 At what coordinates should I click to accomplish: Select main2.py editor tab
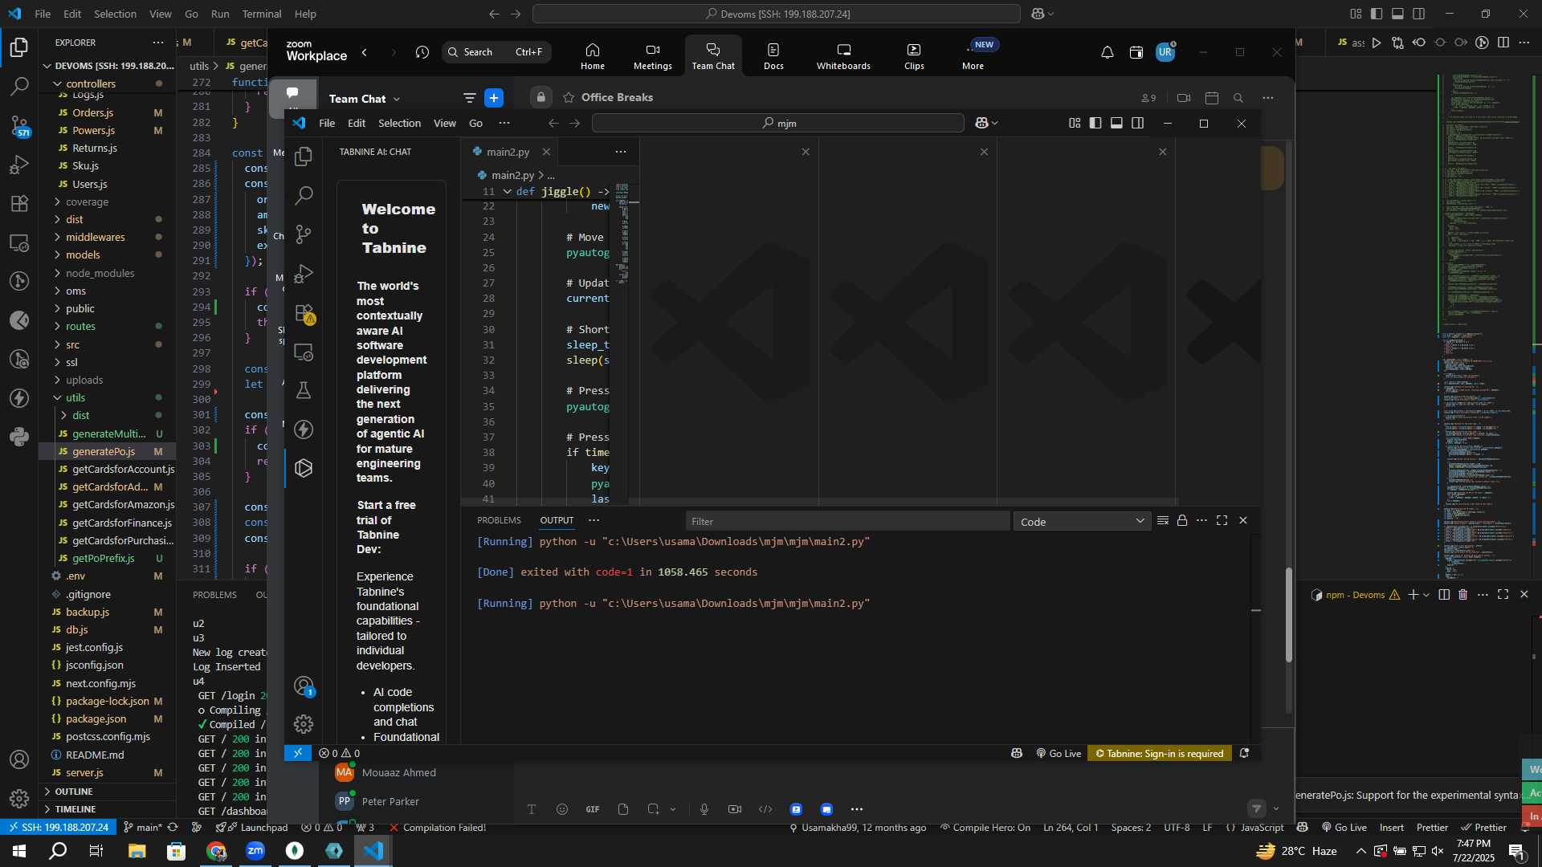(508, 152)
